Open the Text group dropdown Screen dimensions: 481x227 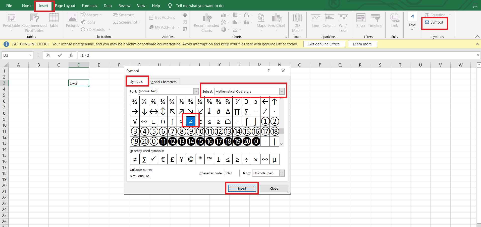(x=412, y=30)
